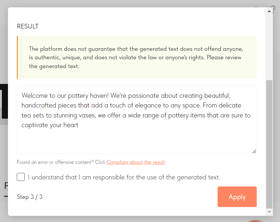The image size is (280, 222).
Task: Click the scrollbar down arrow
Action: [x=269, y=212]
